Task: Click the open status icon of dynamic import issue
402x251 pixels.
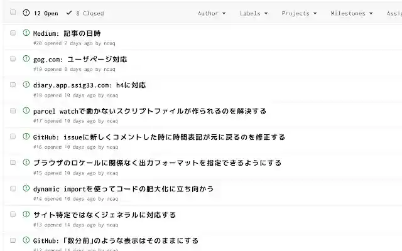Action: [x=26, y=188]
